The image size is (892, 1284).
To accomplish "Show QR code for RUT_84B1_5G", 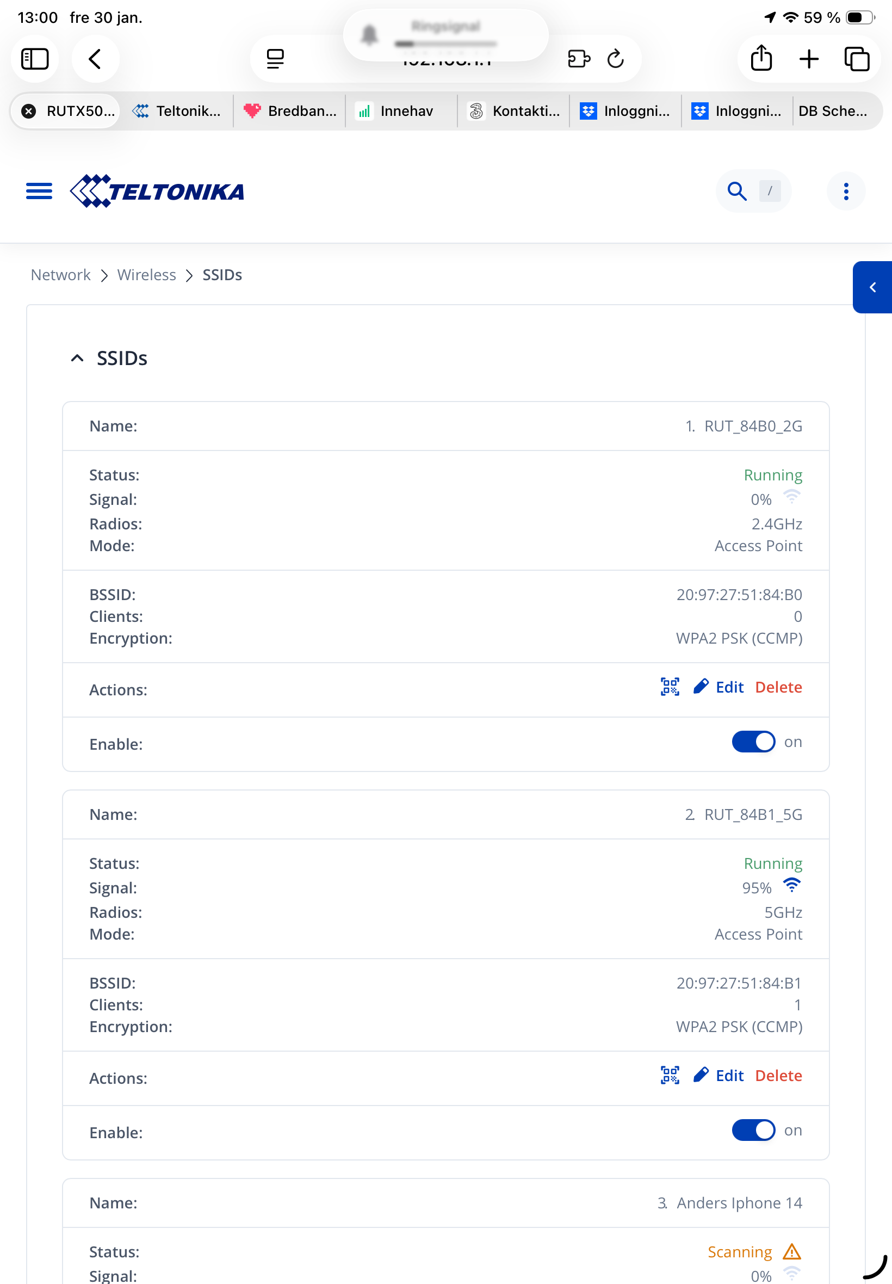I will 670,1075.
